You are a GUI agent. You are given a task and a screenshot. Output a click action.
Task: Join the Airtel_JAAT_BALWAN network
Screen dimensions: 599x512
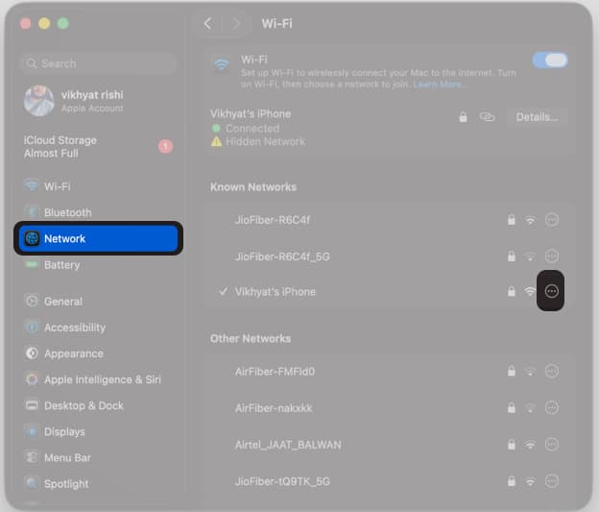pos(387,445)
